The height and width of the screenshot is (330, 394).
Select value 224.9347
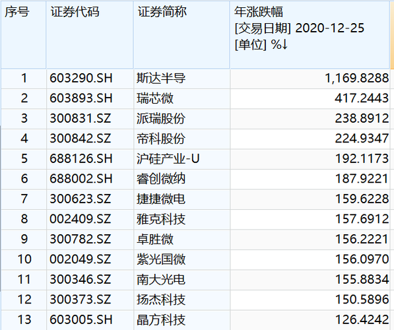click(x=362, y=139)
